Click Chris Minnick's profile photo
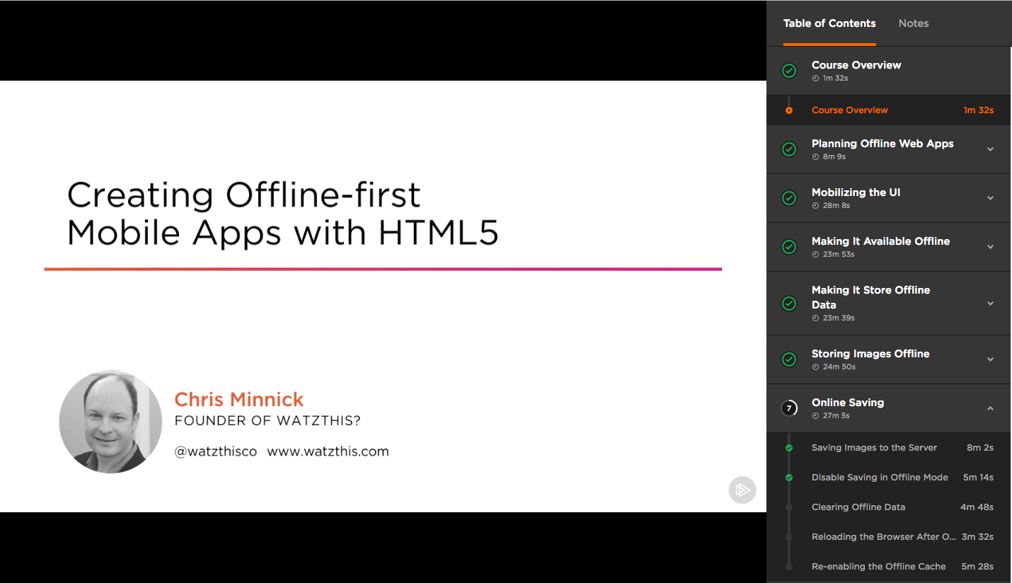Screen dimensions: 1012x583 (x=110, y=422)
